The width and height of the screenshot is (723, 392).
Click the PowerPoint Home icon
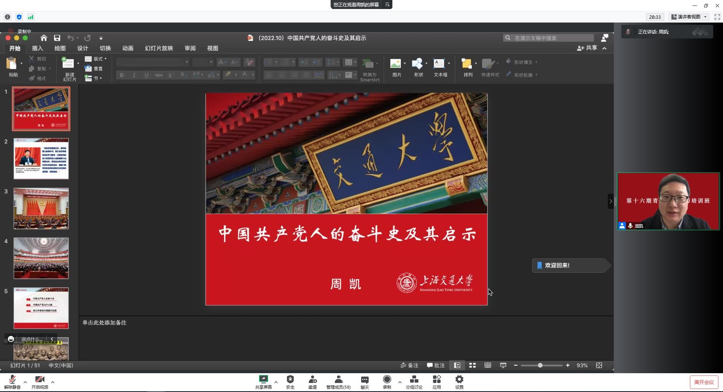(x=44, y=38)
